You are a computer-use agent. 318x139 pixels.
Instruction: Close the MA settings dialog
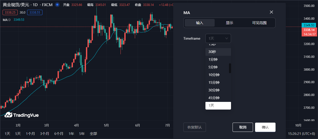pos(271,12)
